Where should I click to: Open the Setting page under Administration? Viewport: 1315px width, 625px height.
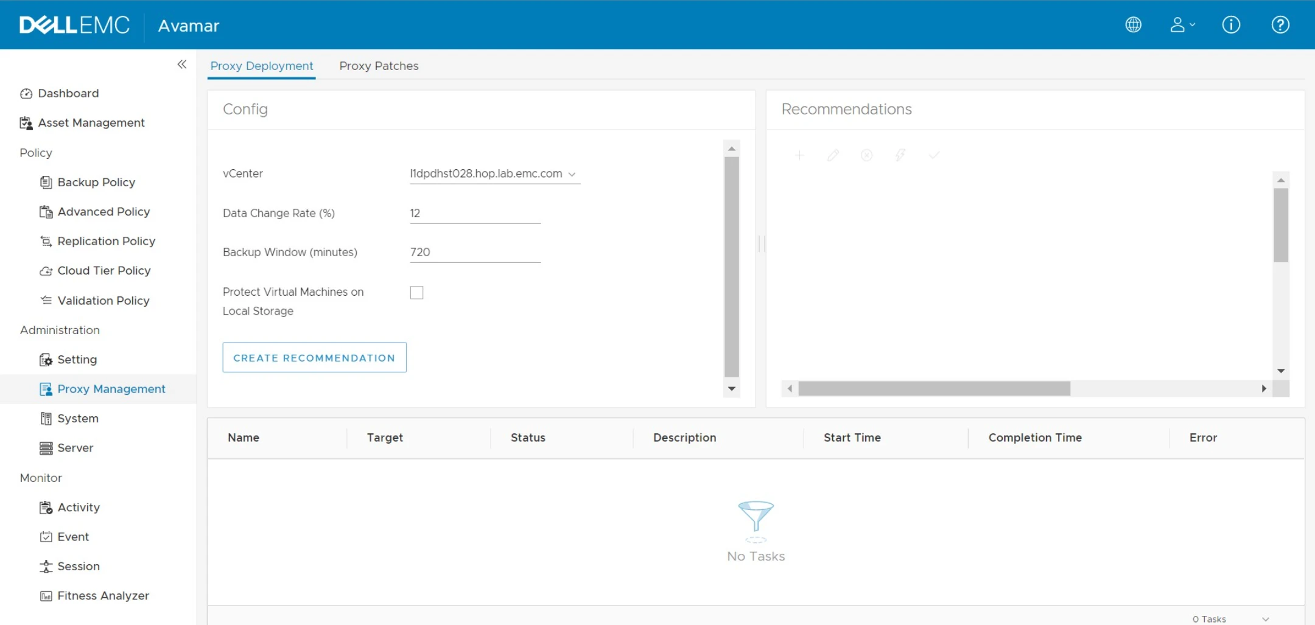[x=68, y=360]
